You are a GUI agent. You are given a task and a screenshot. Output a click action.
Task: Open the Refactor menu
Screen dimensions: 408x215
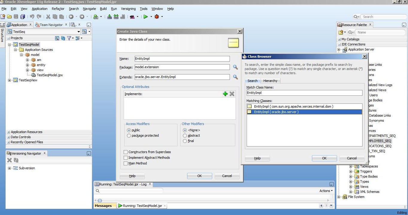pos(58,9)
